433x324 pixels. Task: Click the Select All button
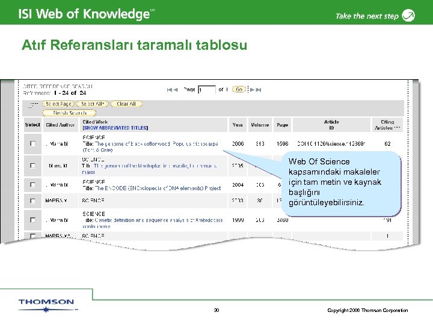pos(93,104)
